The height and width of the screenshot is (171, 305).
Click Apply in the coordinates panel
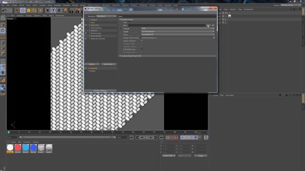tap(201, 156)
